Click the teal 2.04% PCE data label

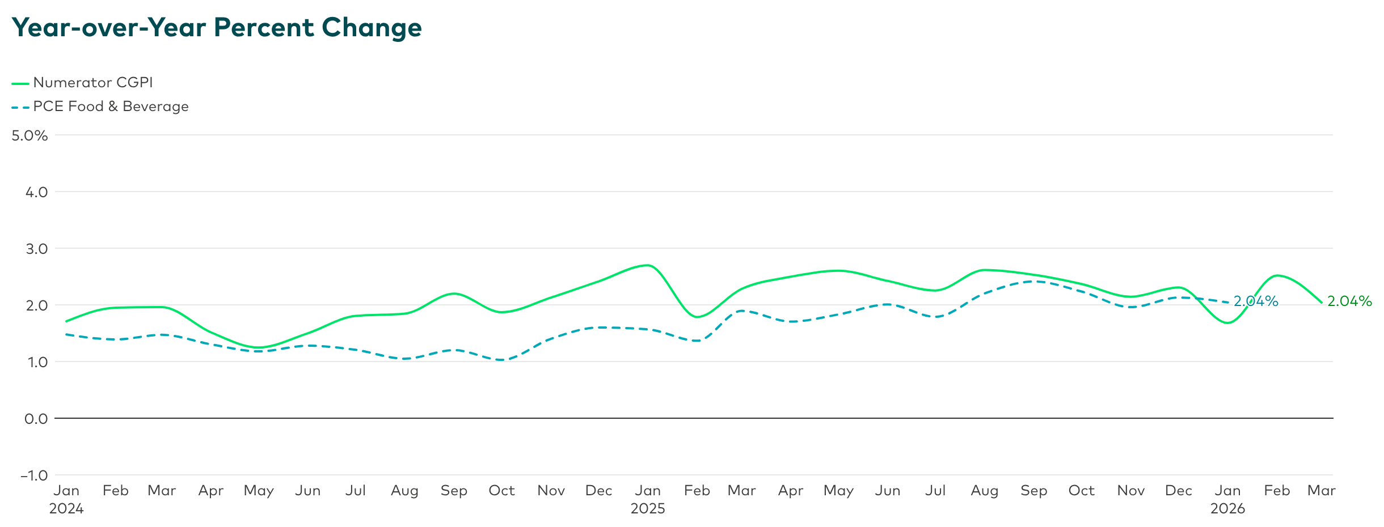(1256, 301)
